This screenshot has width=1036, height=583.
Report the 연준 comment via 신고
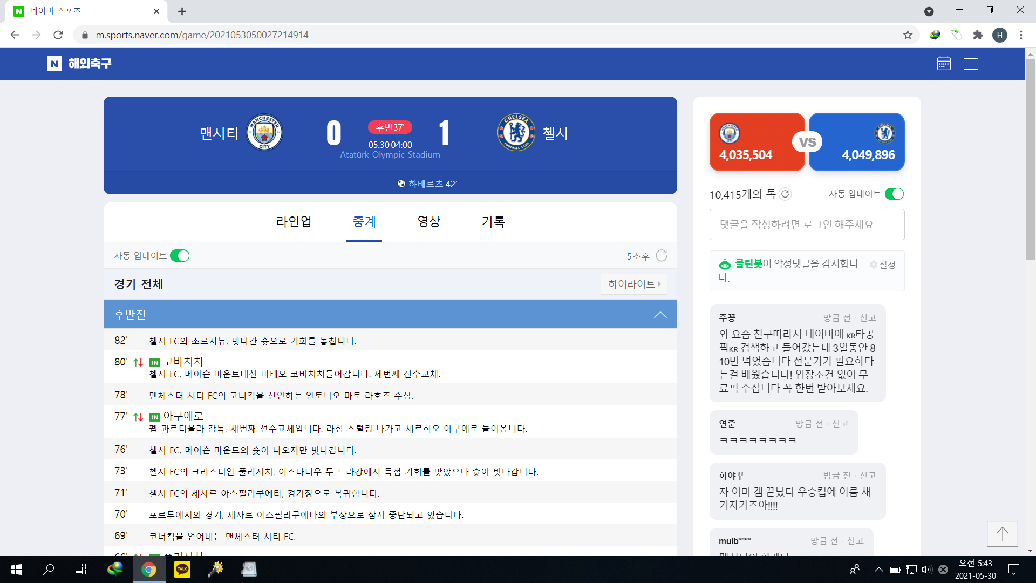click(x=840, y=424)
